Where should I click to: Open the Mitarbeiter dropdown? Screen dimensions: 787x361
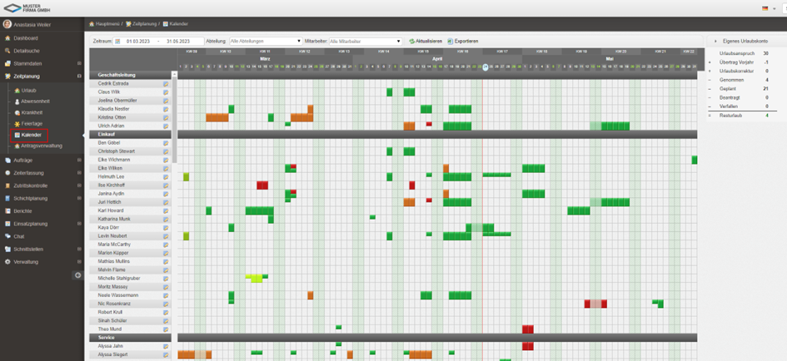(x=365, y=41)
